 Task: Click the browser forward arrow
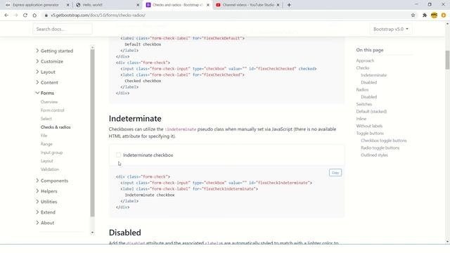pos(15,15)
